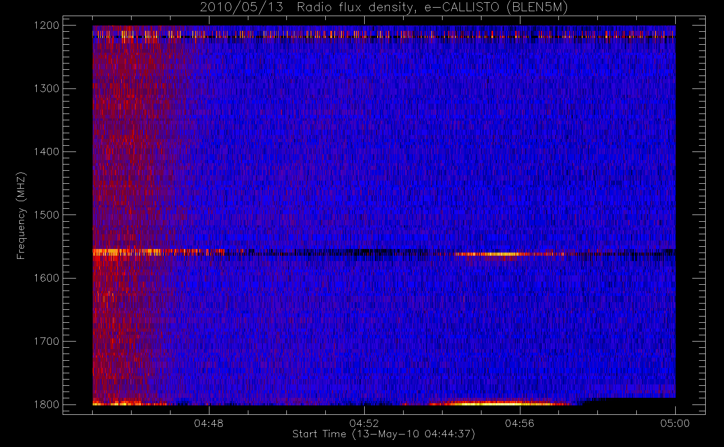Screen dimensions: 724x447
Task: Click the 1800 frequency tick label
Action: click(47, 405)
